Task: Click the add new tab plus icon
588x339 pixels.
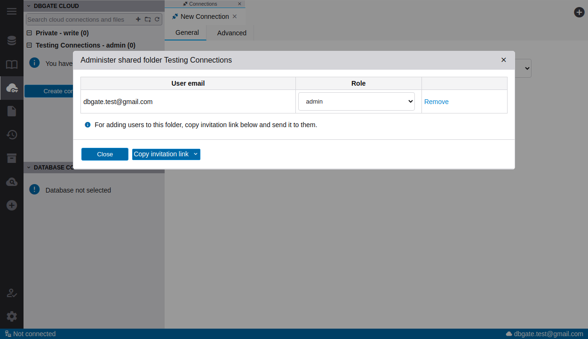Action: (x=579, y=12)
